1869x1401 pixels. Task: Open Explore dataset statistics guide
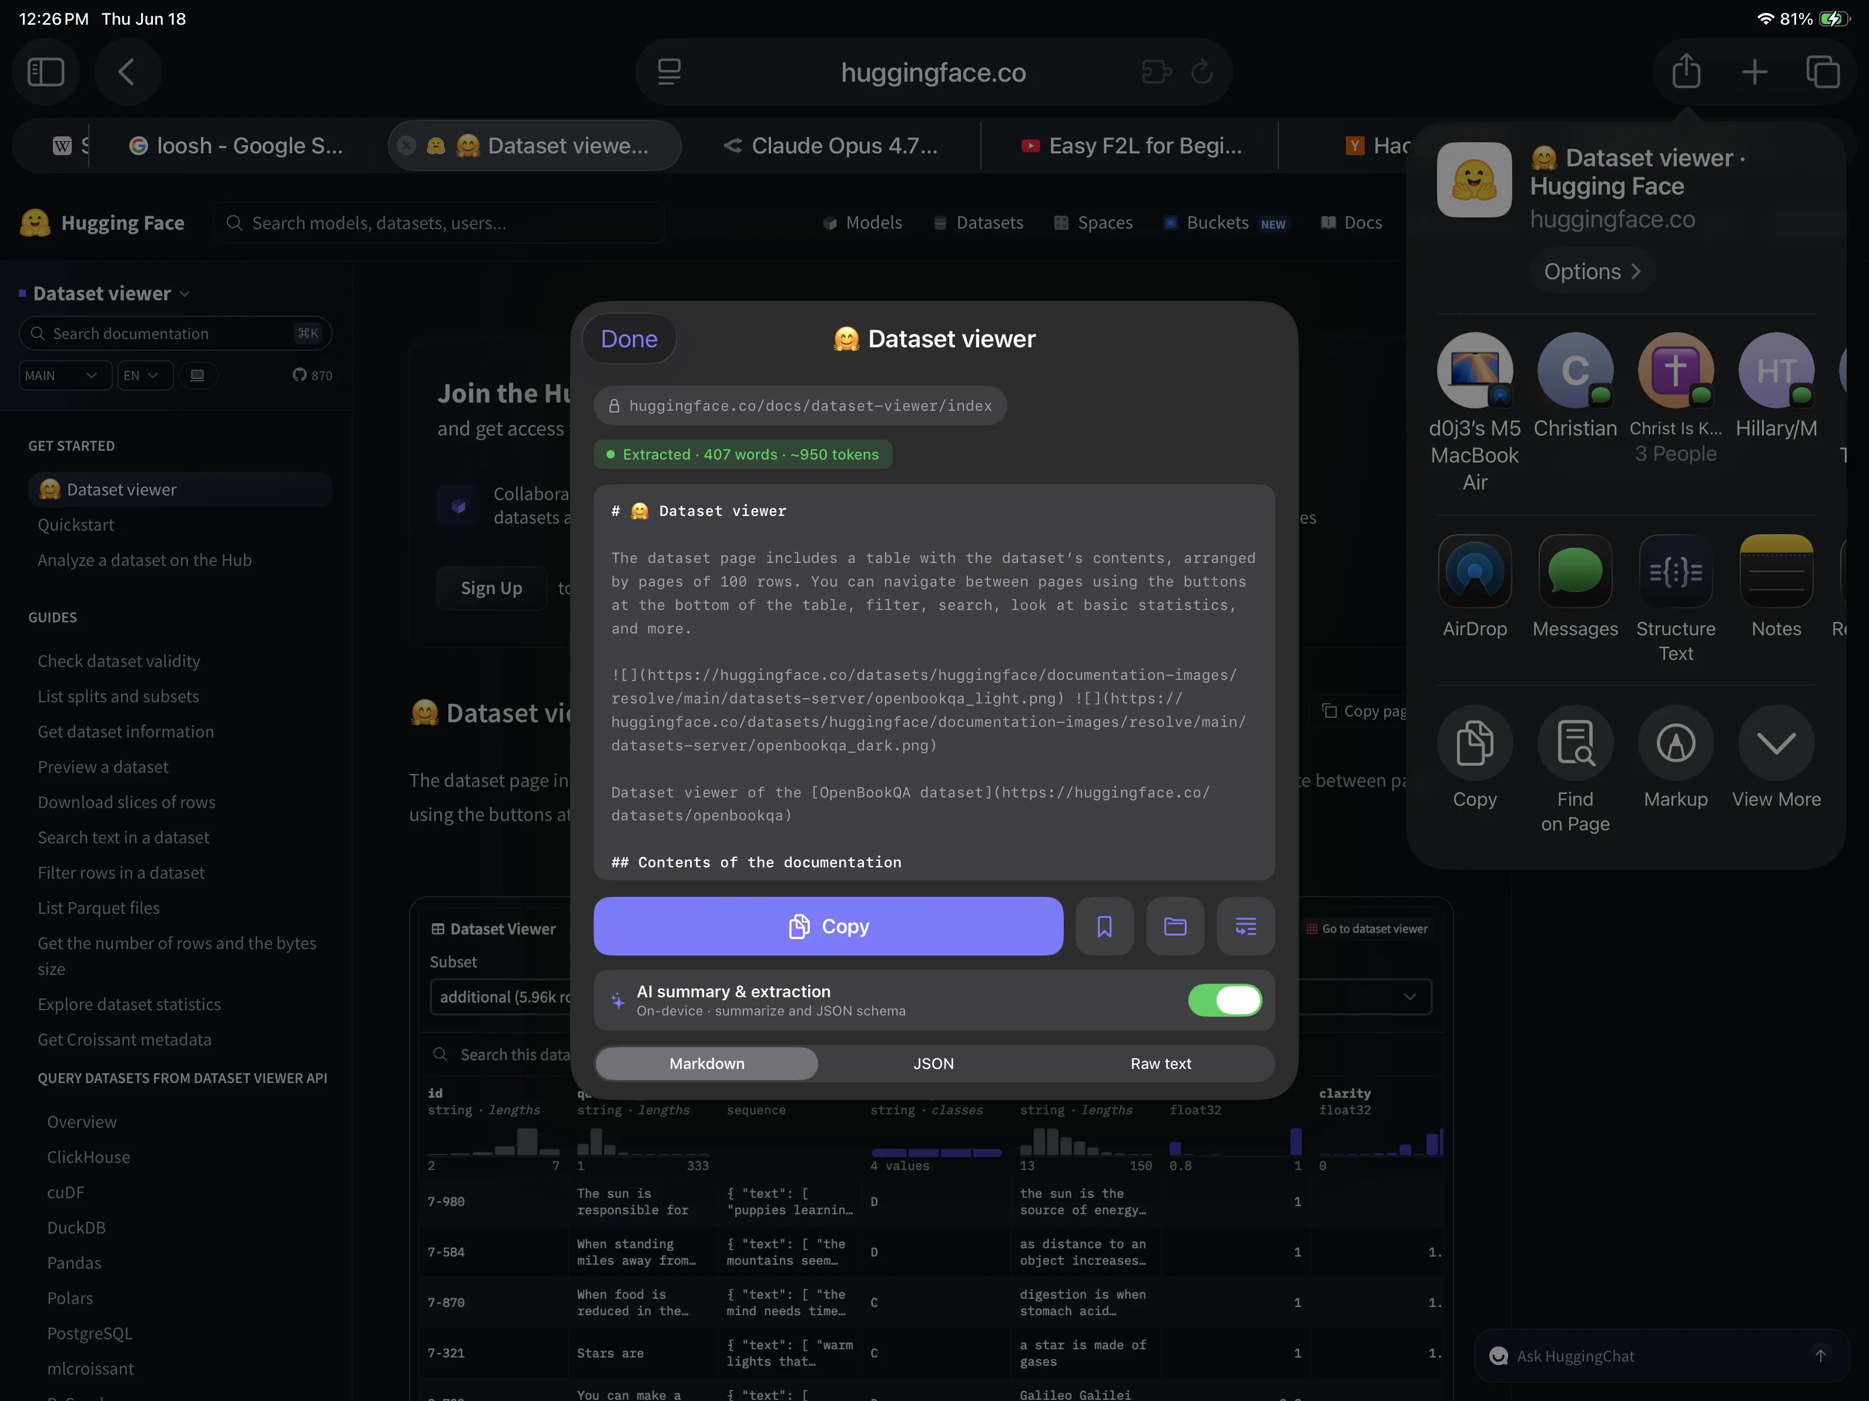129,1004
